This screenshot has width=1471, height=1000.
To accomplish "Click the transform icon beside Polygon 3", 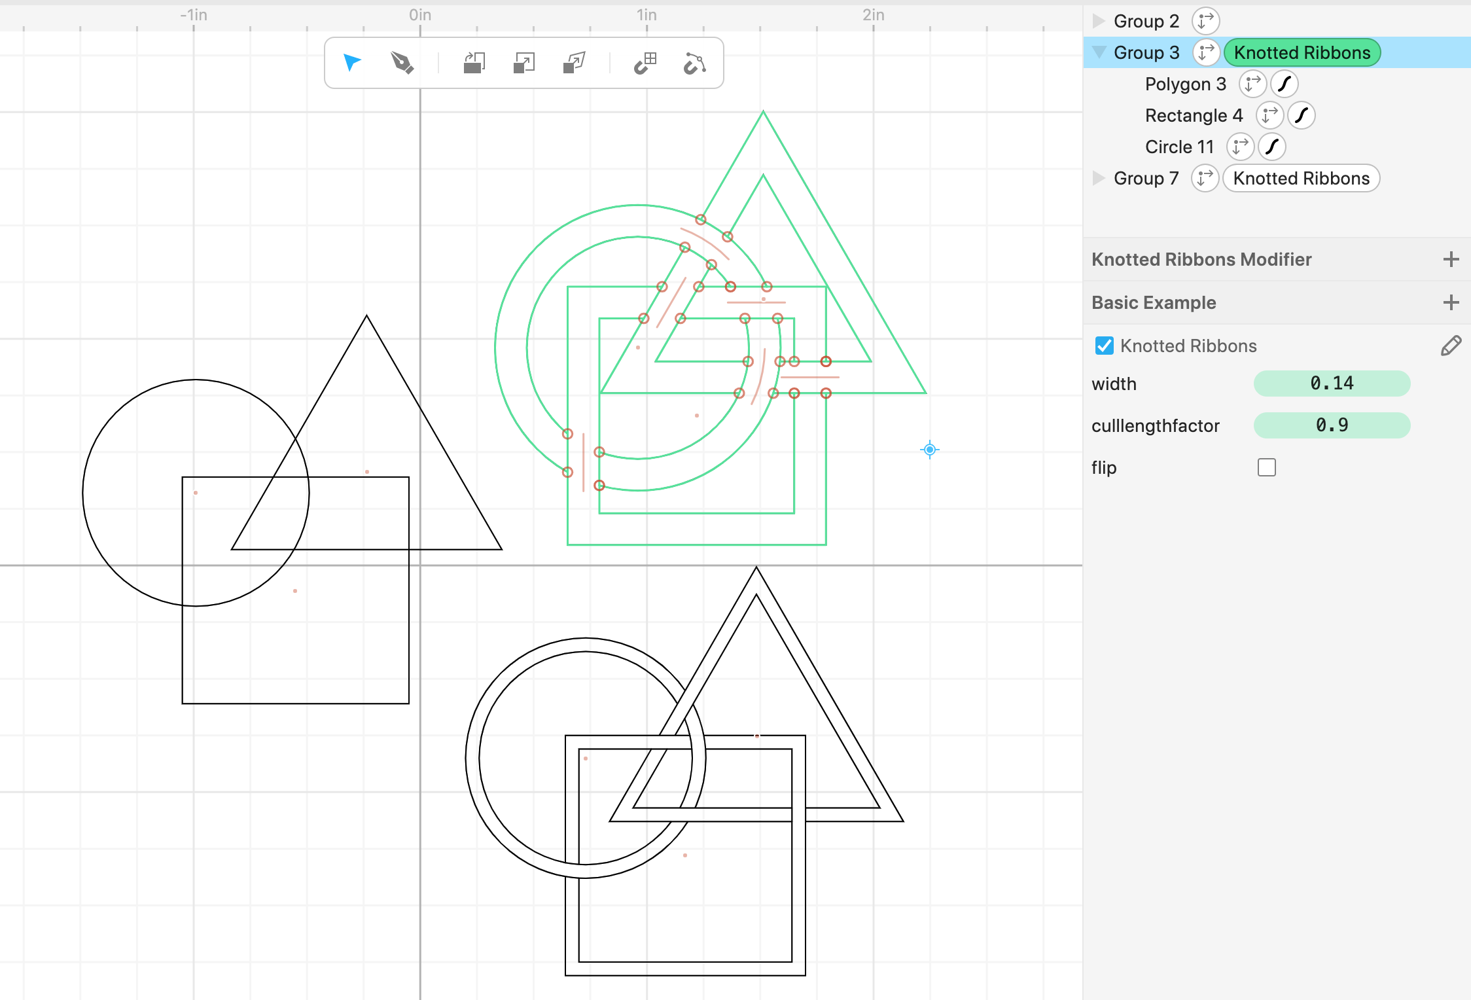I will [1253, 84].
